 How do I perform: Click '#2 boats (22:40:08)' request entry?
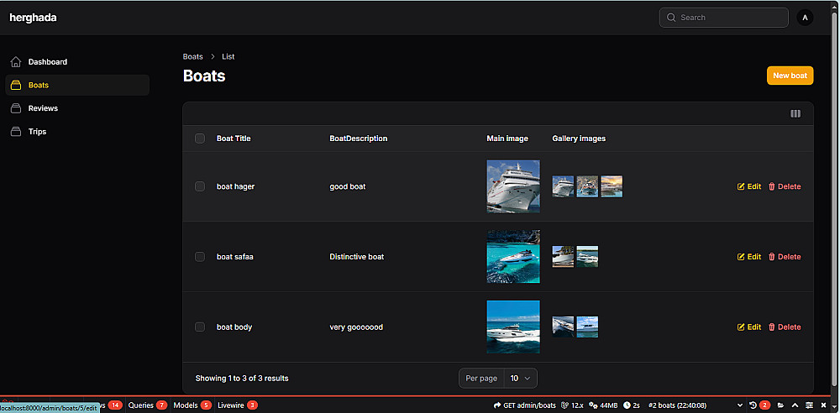pyautogui.click(x=677, y=405)
